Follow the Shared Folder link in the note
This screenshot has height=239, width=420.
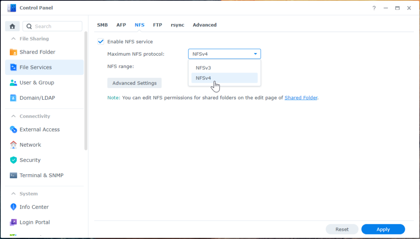[x=301, y=98]
